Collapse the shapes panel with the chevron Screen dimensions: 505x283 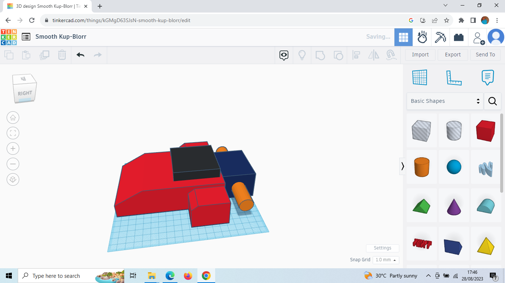tap(403, 166)
